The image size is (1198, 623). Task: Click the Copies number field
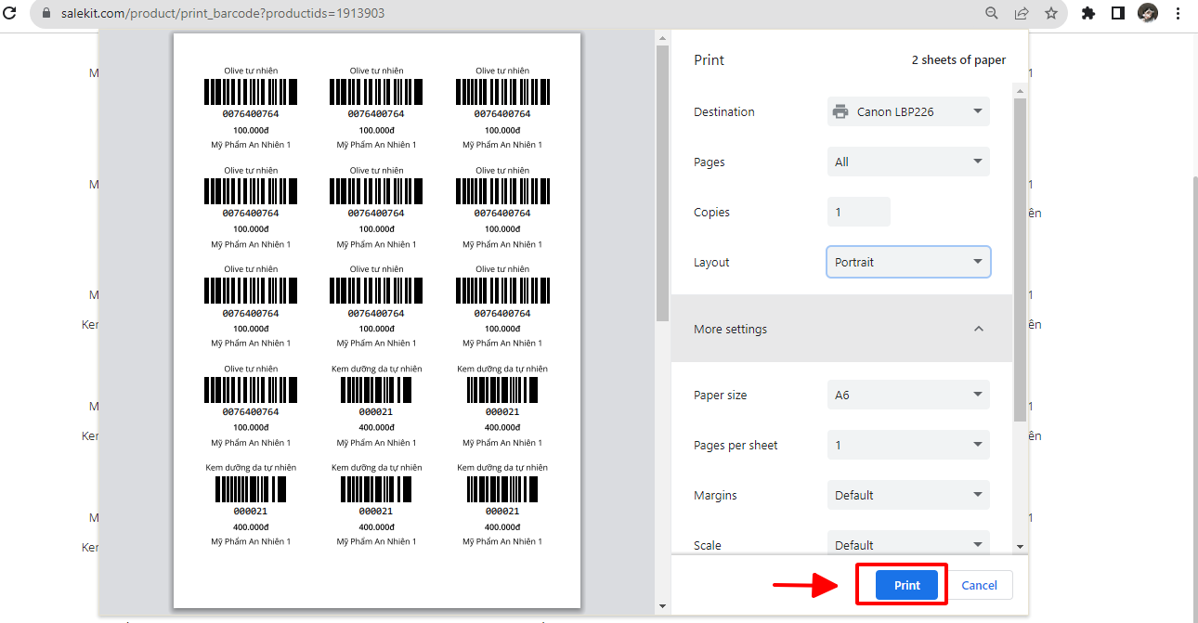pyautogui.click(x=858, y=212)
